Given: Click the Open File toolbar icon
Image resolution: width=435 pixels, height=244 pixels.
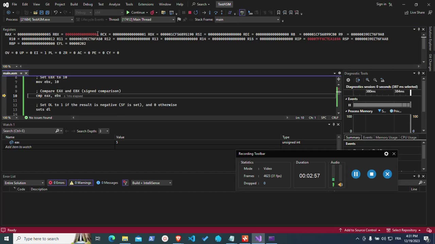Looking at the screenshot, I should 35,13.
